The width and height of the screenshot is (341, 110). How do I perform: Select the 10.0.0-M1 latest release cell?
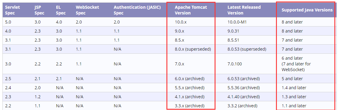239,22
